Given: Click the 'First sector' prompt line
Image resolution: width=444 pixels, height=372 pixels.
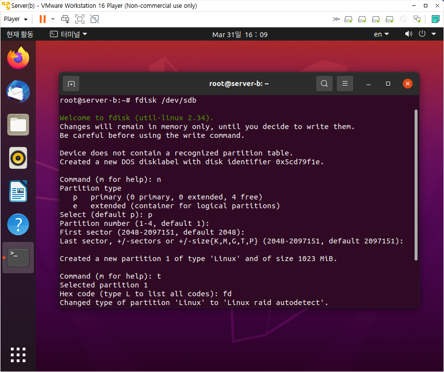Looking at the screenshot, I should coord(152,232).
